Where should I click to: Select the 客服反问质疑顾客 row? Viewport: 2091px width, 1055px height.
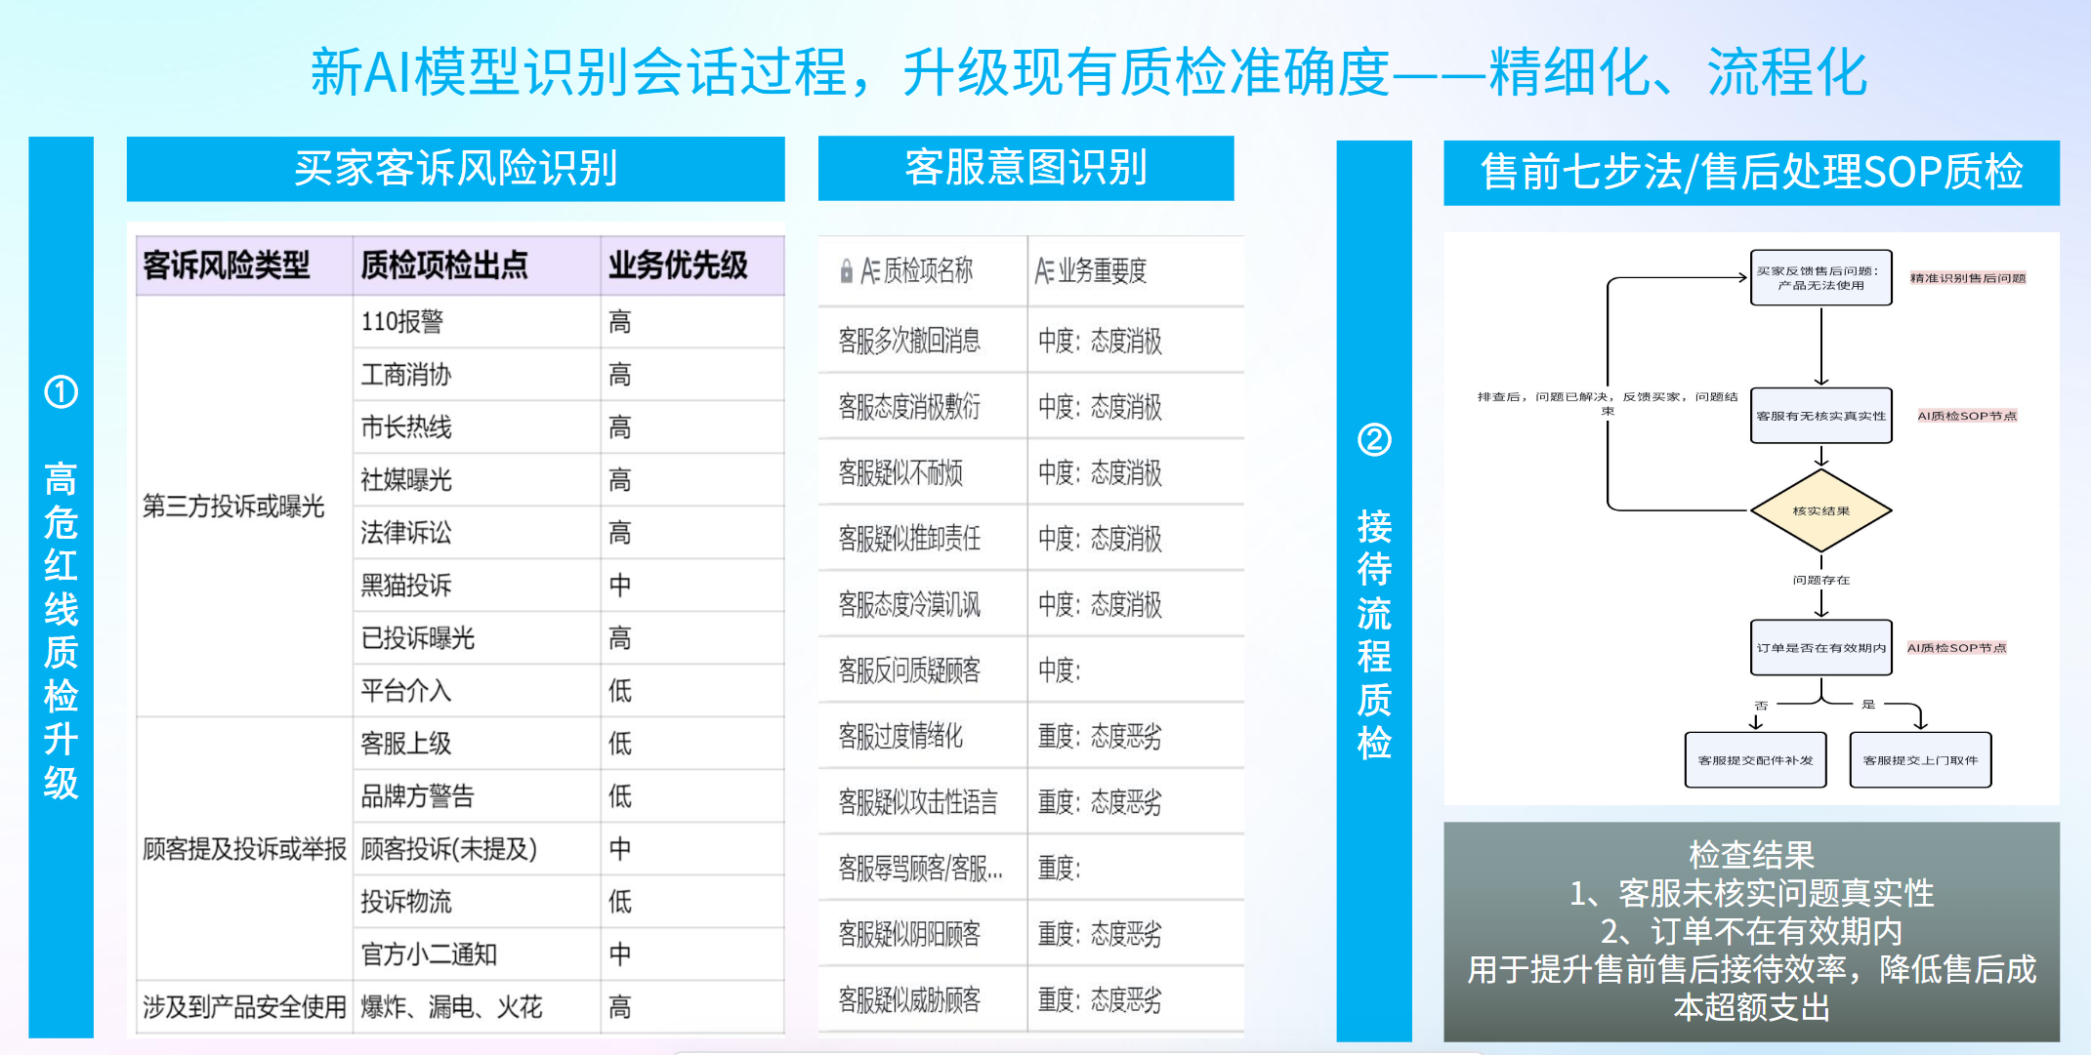click(x=1031, y=670)
